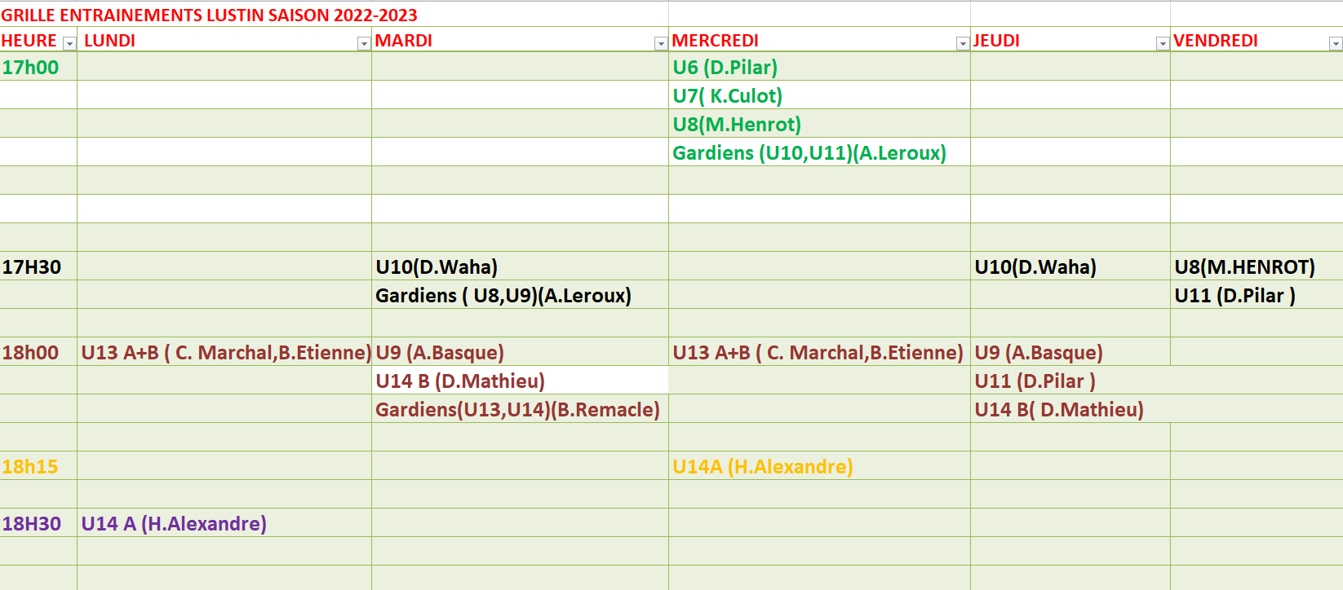
Task: Select the 17H30 time cell
Action: [38, 266]
